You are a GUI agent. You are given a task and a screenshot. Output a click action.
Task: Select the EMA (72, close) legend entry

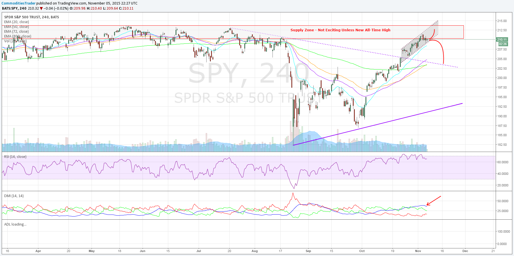pyautogui.click(x=17, y=32)
